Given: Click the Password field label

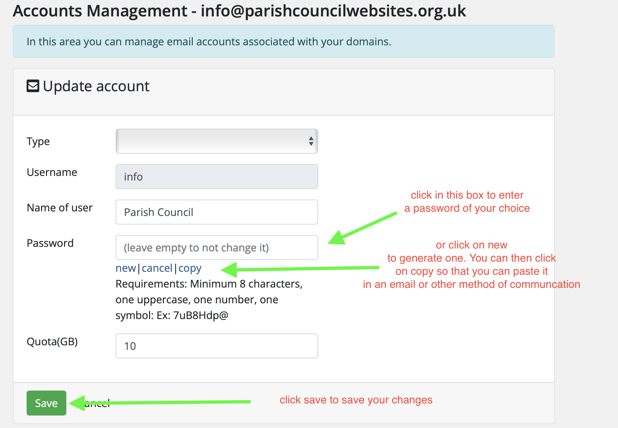Looking at the screenshot, I should (x=50, y=243).
